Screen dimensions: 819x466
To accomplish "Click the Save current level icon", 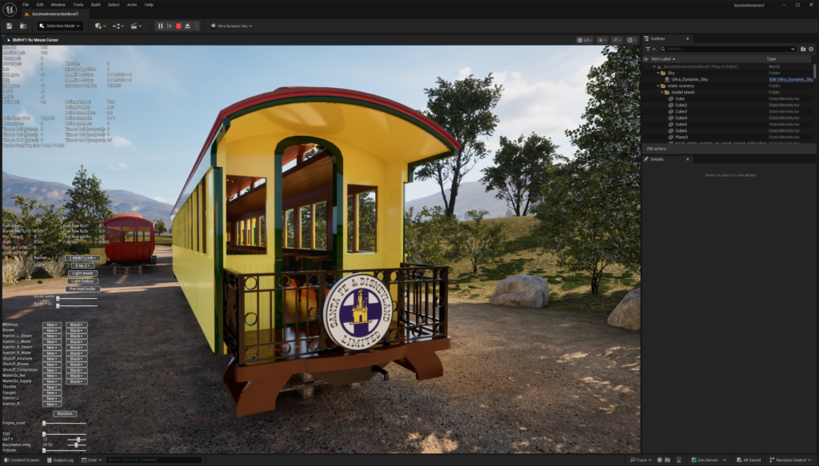I will [x=9, y=26].
